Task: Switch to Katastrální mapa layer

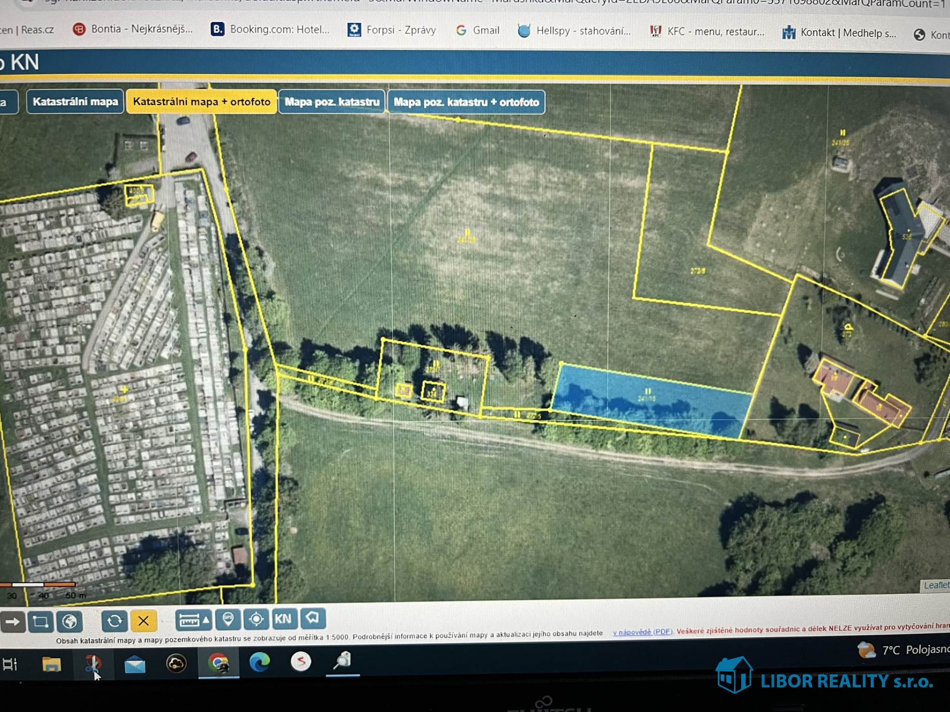Action: tap(75, 102)
